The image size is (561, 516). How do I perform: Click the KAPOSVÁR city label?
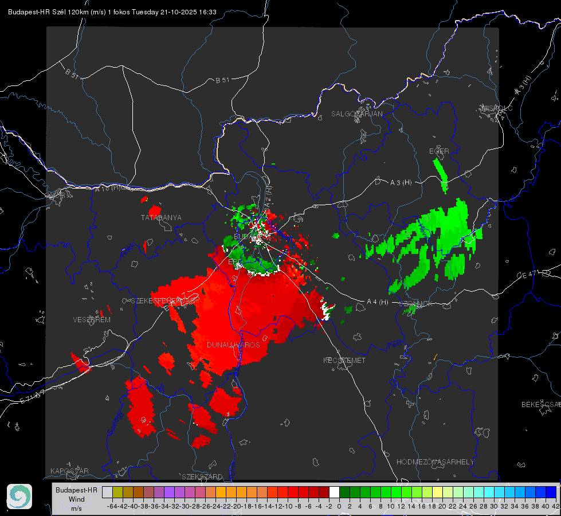tap(69, 471)
